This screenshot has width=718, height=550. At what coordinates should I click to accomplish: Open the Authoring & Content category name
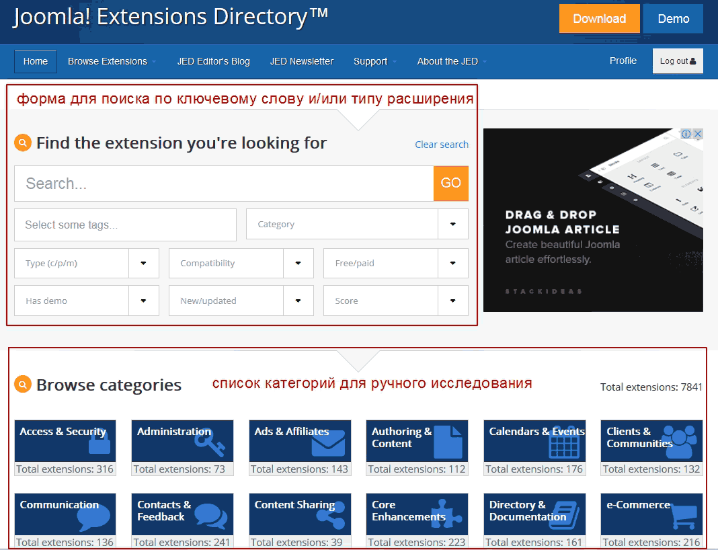(x=401, y=437)
